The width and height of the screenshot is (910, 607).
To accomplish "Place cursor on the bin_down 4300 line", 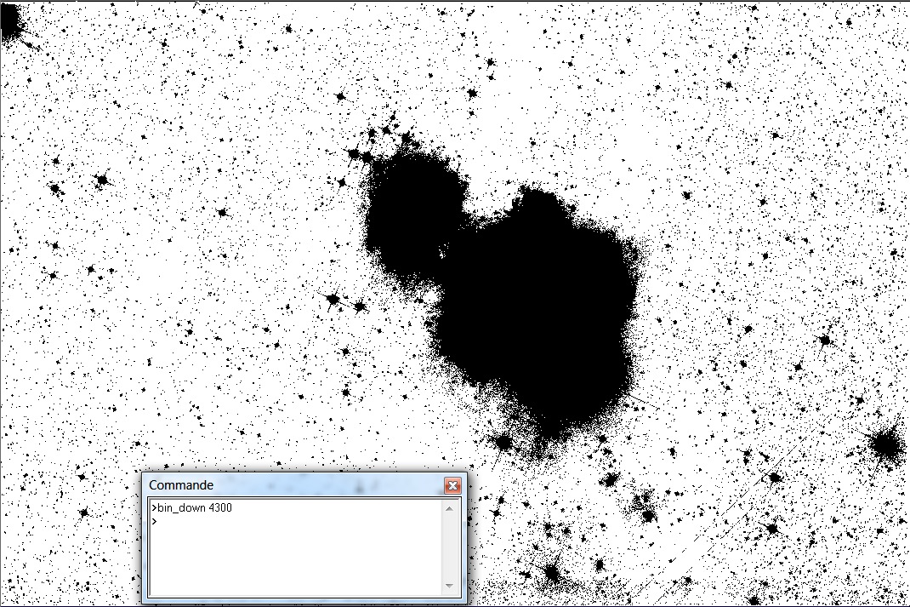I will 191,508.
